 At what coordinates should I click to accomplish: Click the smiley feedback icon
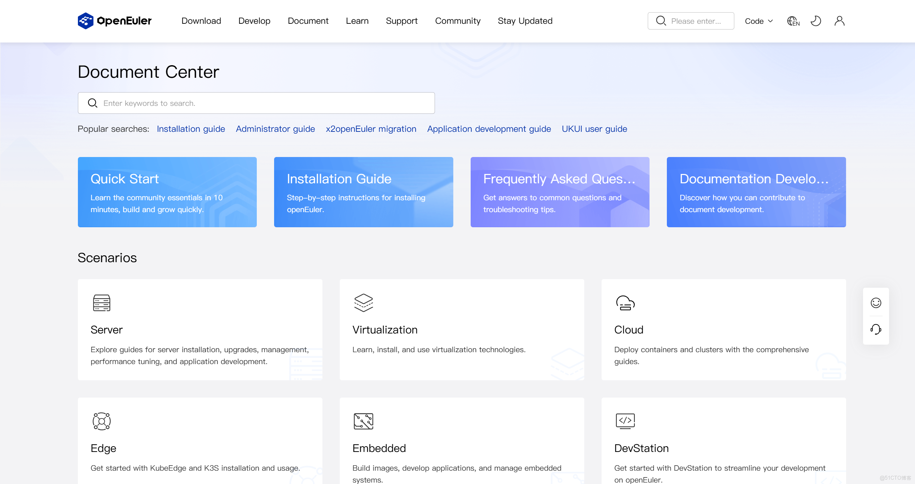[876, 302]
